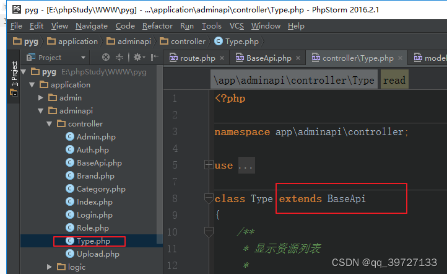447x274 pixels.
Task: Click the controller breadcrumb in navigation bar
Action: [183, 42]
